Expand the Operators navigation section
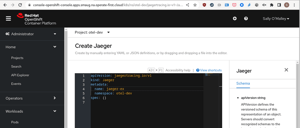Viewport: 300px width, 128px height. 31,98
